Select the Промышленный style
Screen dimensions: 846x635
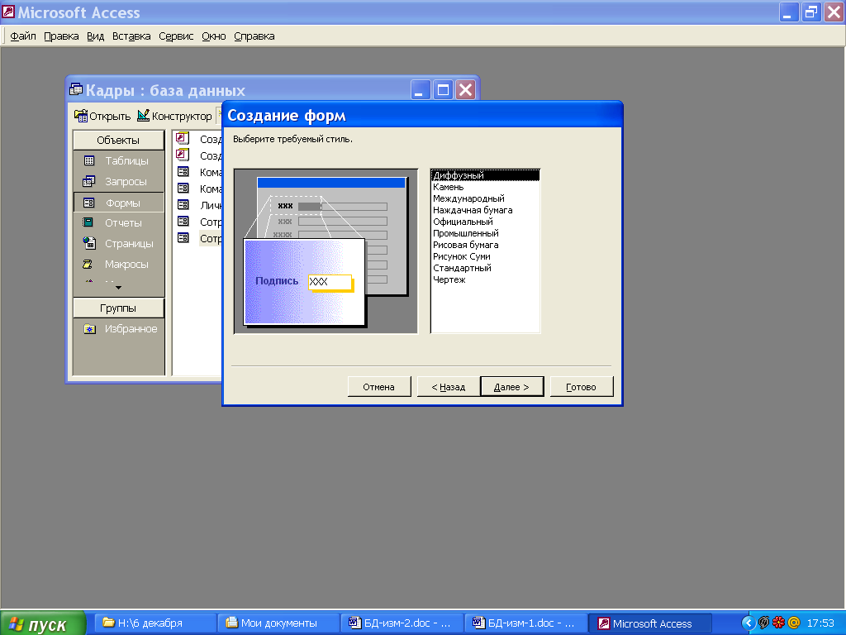pyautogui.click(x=485, y=233)
